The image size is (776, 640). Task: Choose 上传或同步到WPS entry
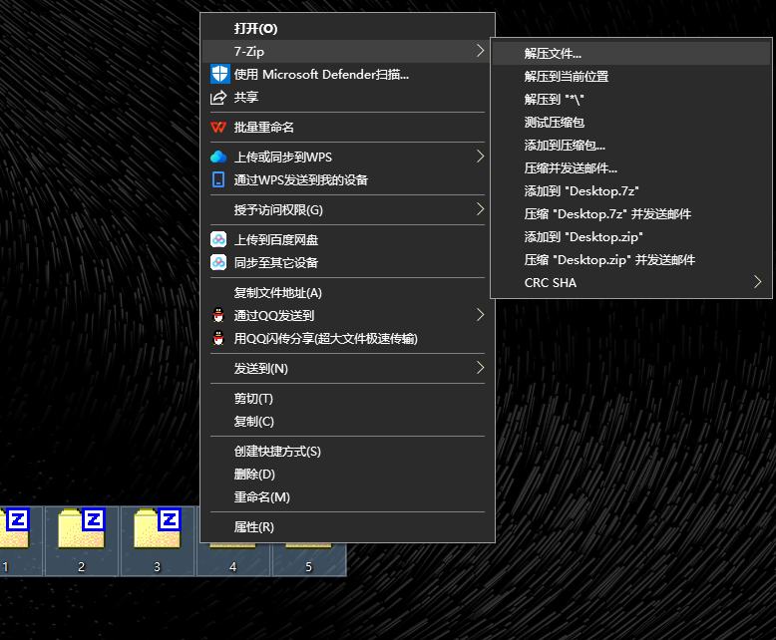347,157
